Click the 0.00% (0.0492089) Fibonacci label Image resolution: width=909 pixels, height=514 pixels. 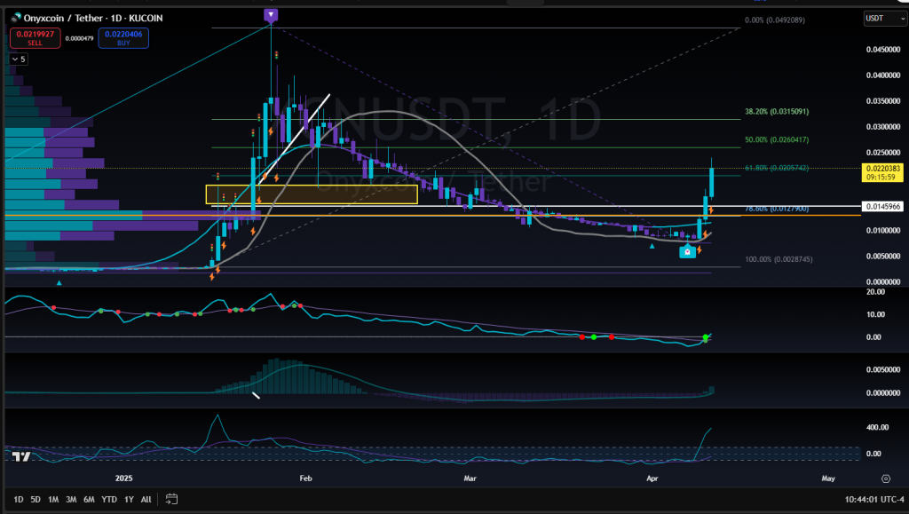coord(774,20)
